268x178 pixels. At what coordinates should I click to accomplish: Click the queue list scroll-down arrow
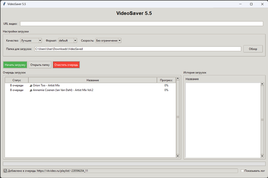pos(178,156)
